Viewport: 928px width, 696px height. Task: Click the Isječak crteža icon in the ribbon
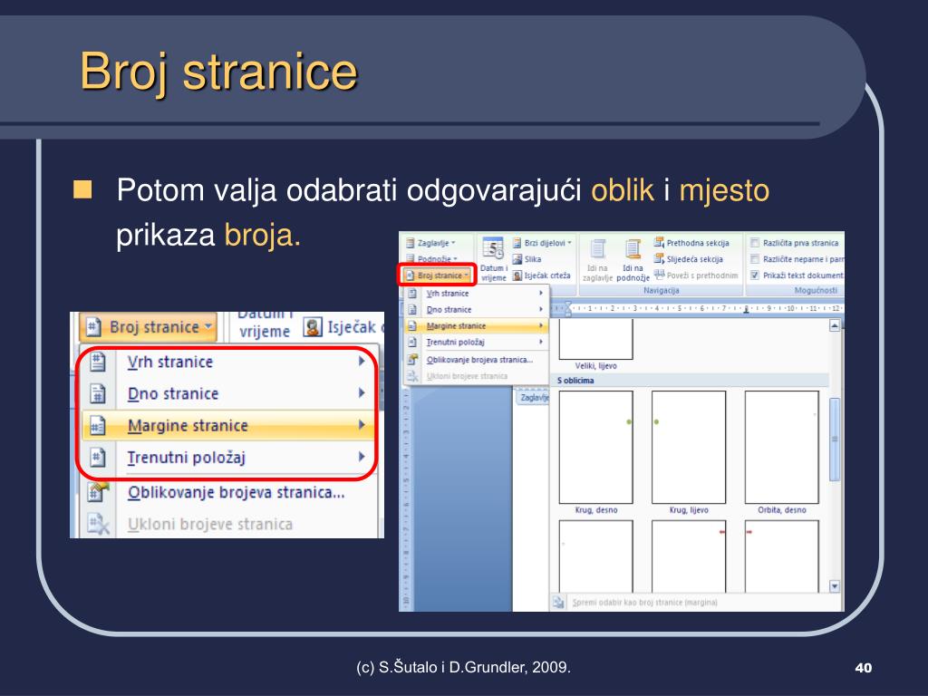pos(517,275)
